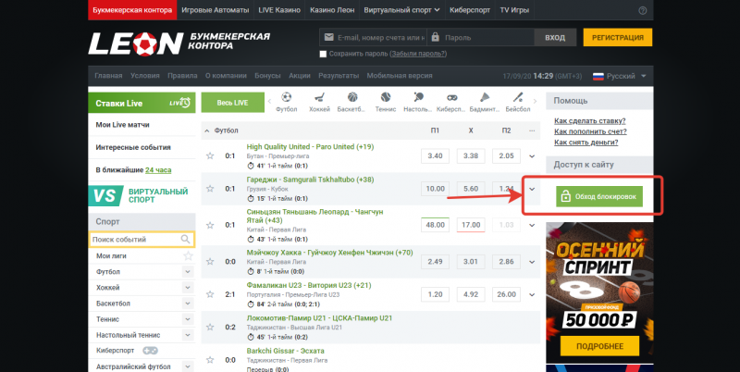The height and width of the screenshot is (372, 740).
Task: Collapse the Футбол section header
Action: coord(206,130)
